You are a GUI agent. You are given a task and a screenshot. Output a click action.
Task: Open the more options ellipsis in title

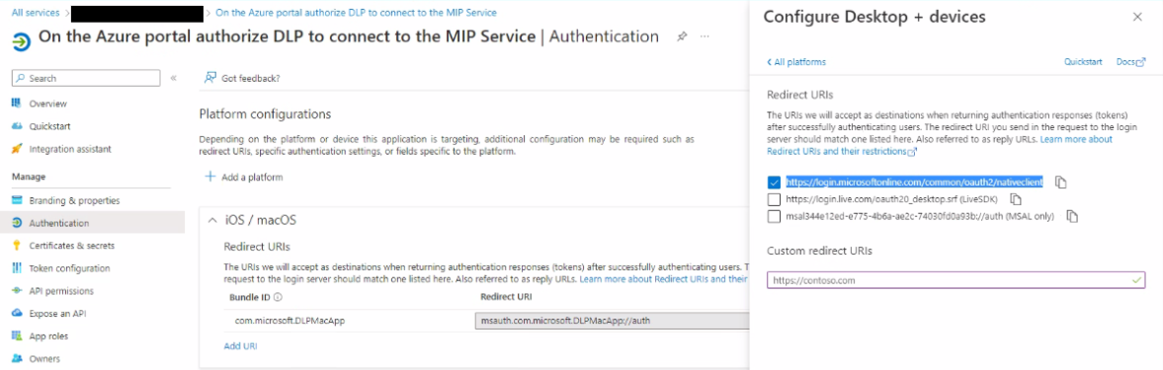(x=705, y=37)
